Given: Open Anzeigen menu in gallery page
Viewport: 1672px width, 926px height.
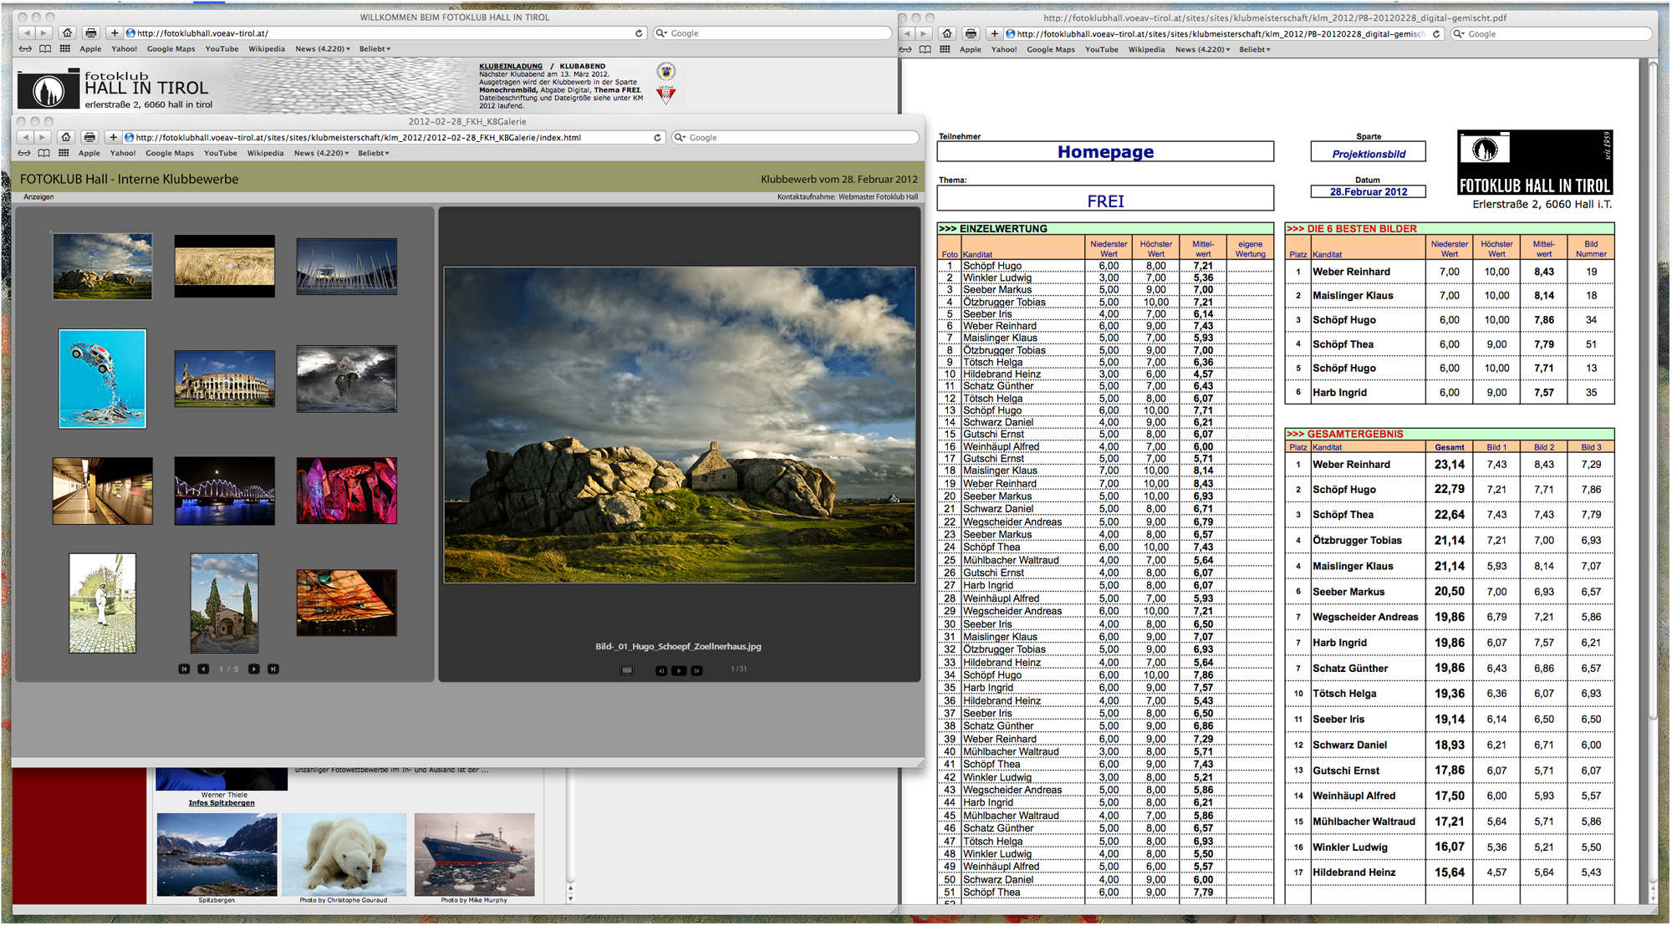Looking at the screenshot, I should point(38,197).
